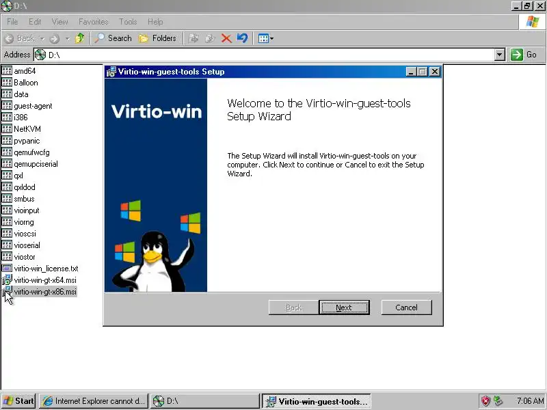
Task: Click the Move To toolbar icon
Action: pyautogui.click(x=194, y=38)
